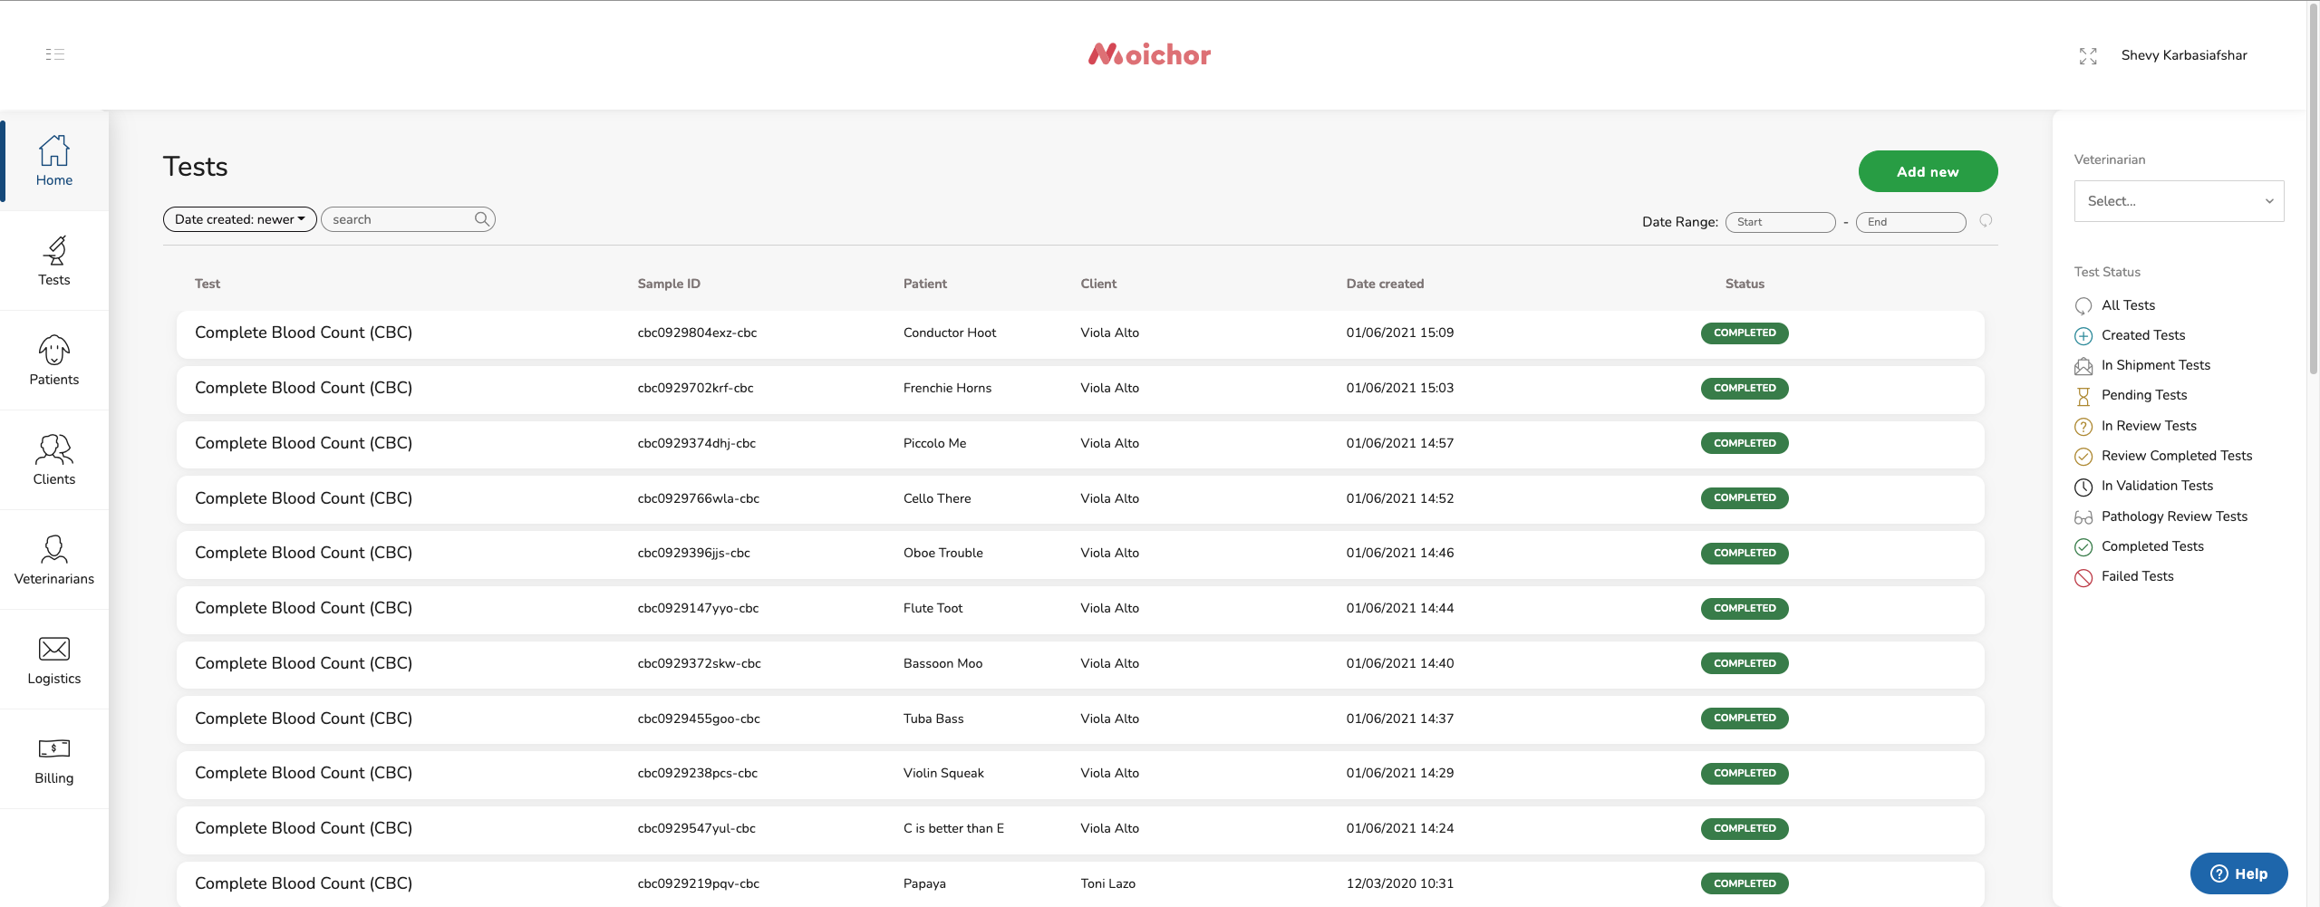Click patient Cello There
The height and width of the screenshot is (907, 2320).
click(x=937, y=498)
